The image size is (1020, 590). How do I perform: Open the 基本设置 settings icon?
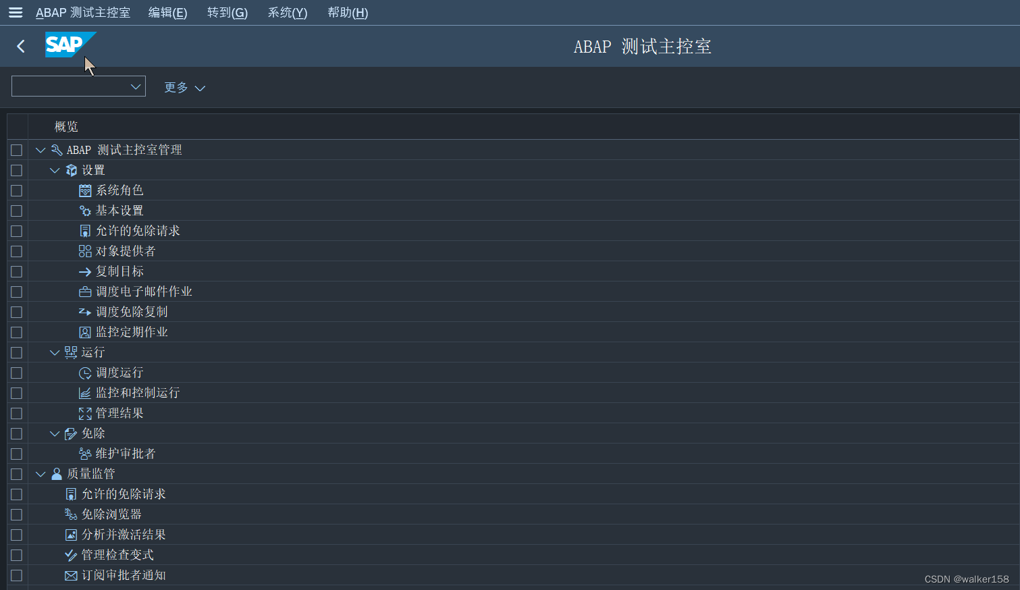[x=85, y=210]
